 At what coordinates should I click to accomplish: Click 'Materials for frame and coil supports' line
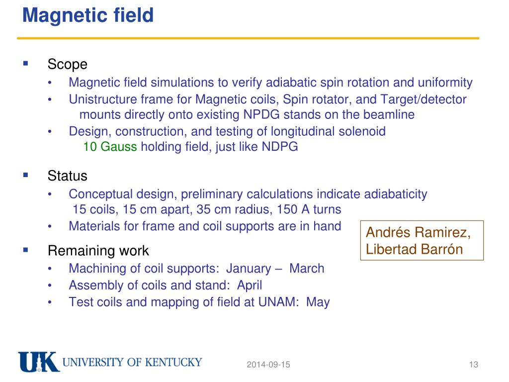pyautogui.click(x=205, y=226)
